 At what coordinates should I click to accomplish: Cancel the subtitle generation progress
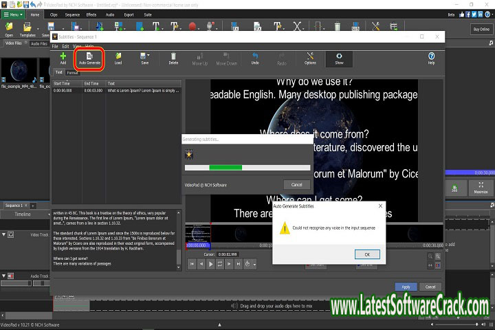click(x=296, y=185)
